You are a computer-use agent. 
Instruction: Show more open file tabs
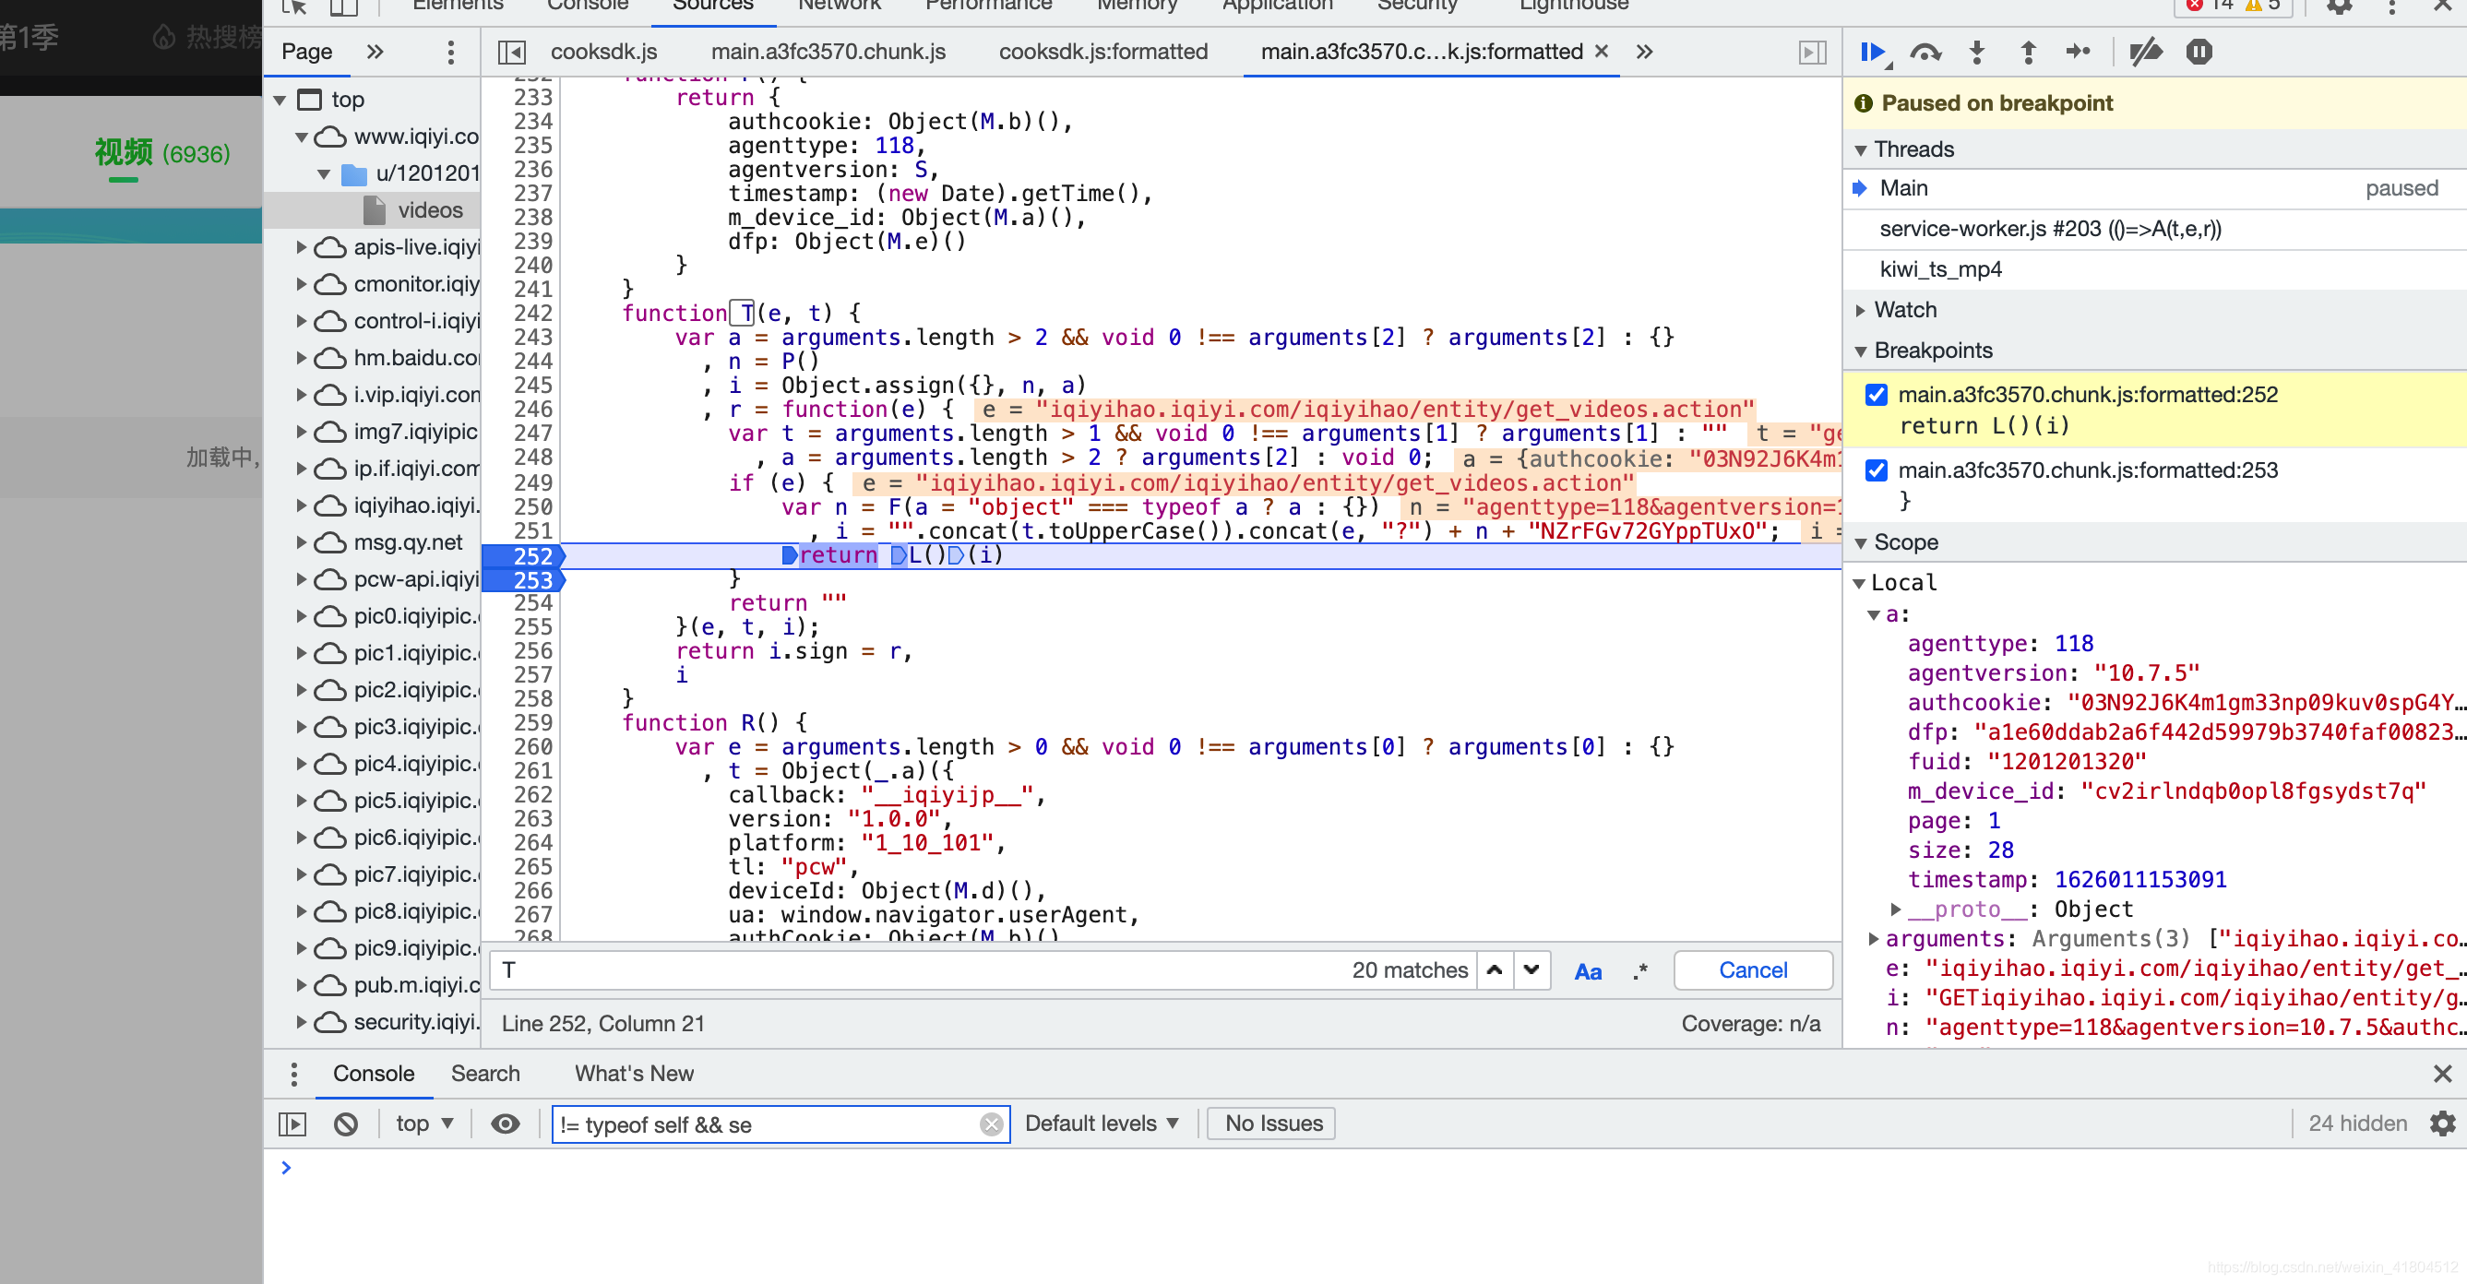[1644, 52]
